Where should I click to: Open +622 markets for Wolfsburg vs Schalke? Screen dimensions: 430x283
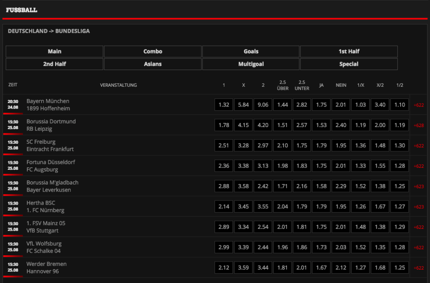(x=419, y=248)
